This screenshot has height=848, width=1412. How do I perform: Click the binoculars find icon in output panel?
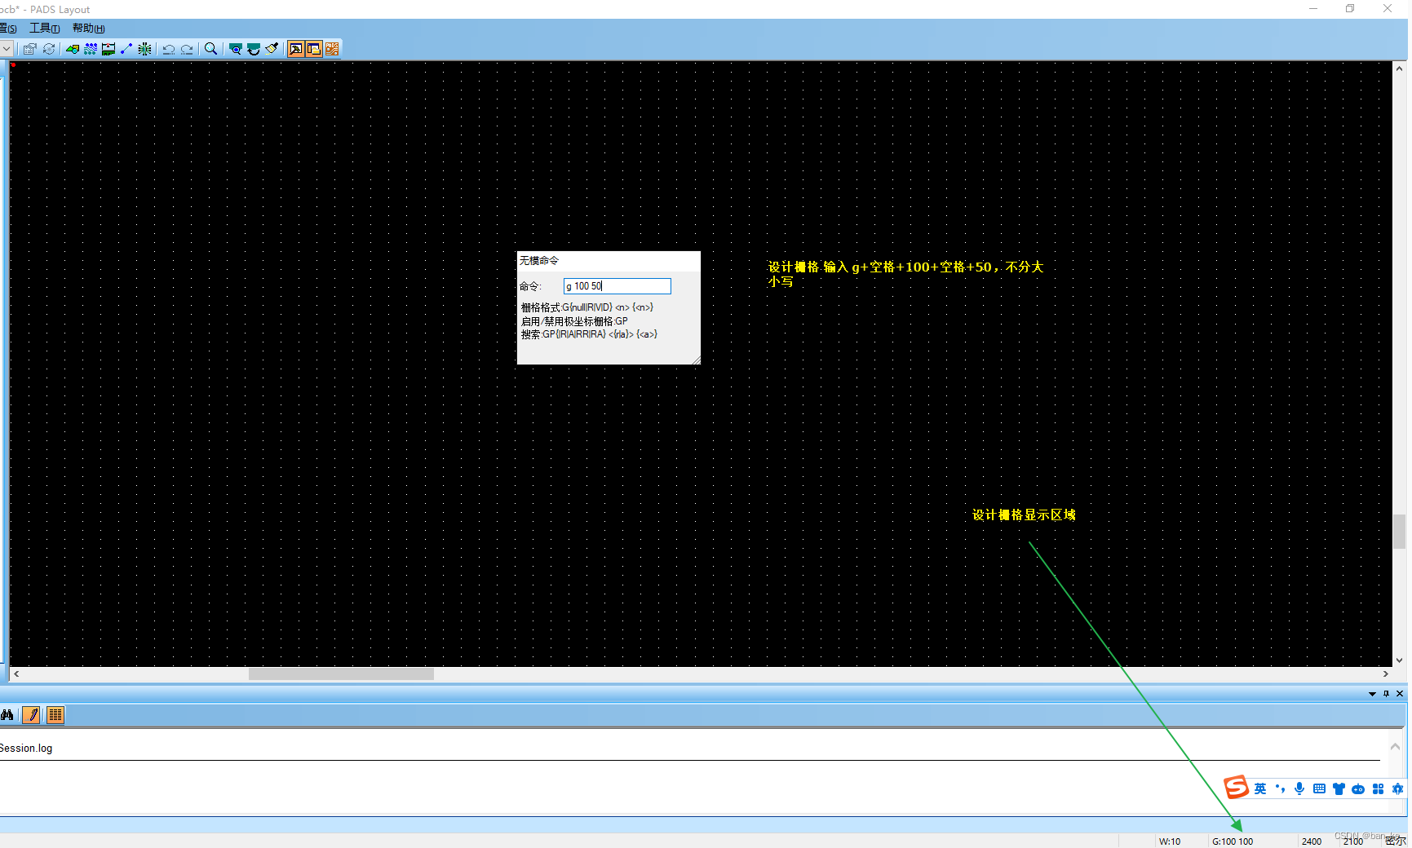[8, 715]
